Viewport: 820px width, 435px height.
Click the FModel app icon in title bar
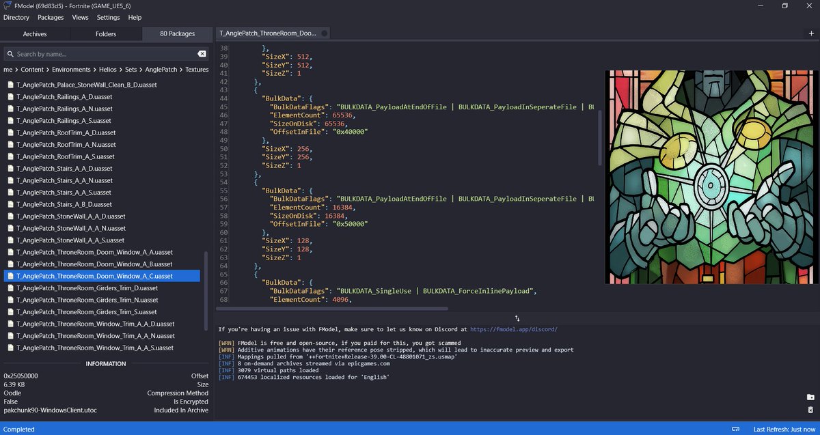click(7, 5)
